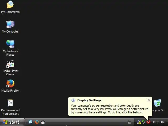The image size is (168, 126).
Task: Click the My Documents label text
Action: tap(10, 12)
